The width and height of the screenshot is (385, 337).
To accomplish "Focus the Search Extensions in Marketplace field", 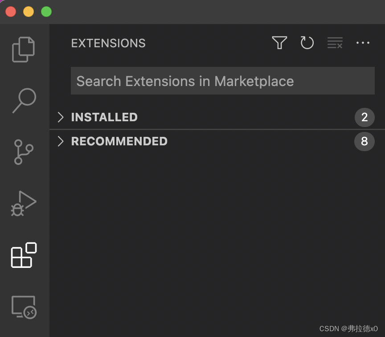I will click(223, 81).
